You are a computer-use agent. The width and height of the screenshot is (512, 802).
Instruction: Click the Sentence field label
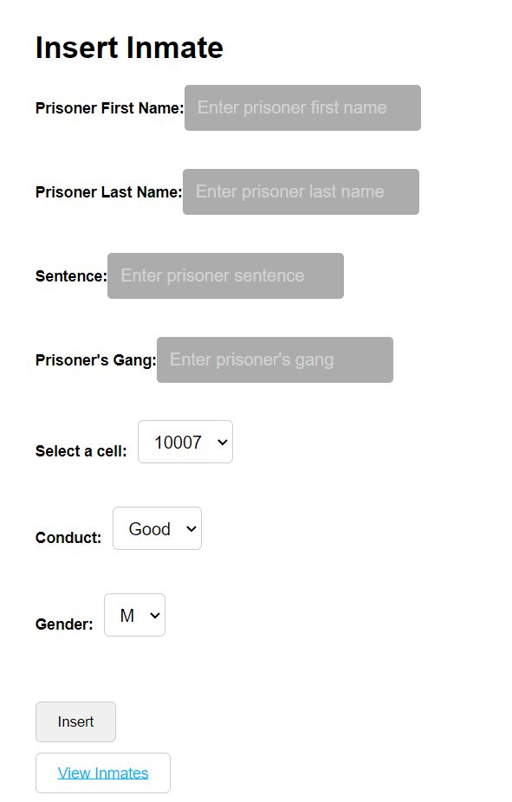[71, 275]
